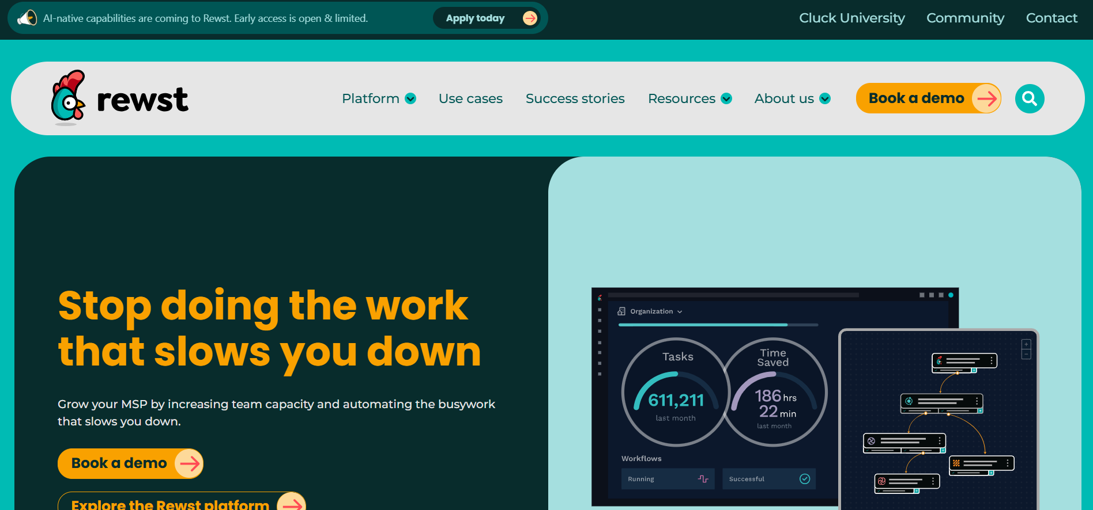
Task: Open the Success stories menu item
Action: tap(575, 98)
